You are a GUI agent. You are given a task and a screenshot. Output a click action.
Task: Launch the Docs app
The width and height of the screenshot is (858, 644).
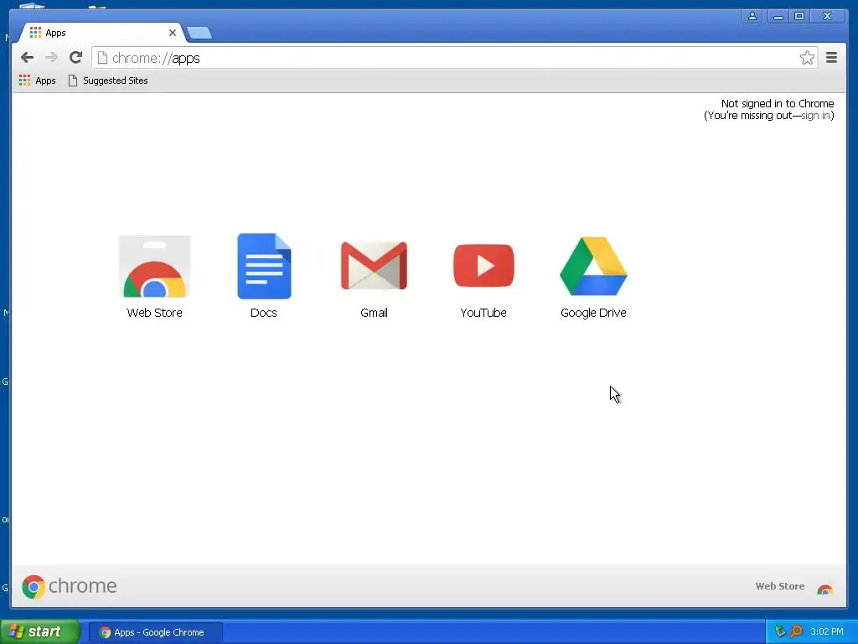264,276
